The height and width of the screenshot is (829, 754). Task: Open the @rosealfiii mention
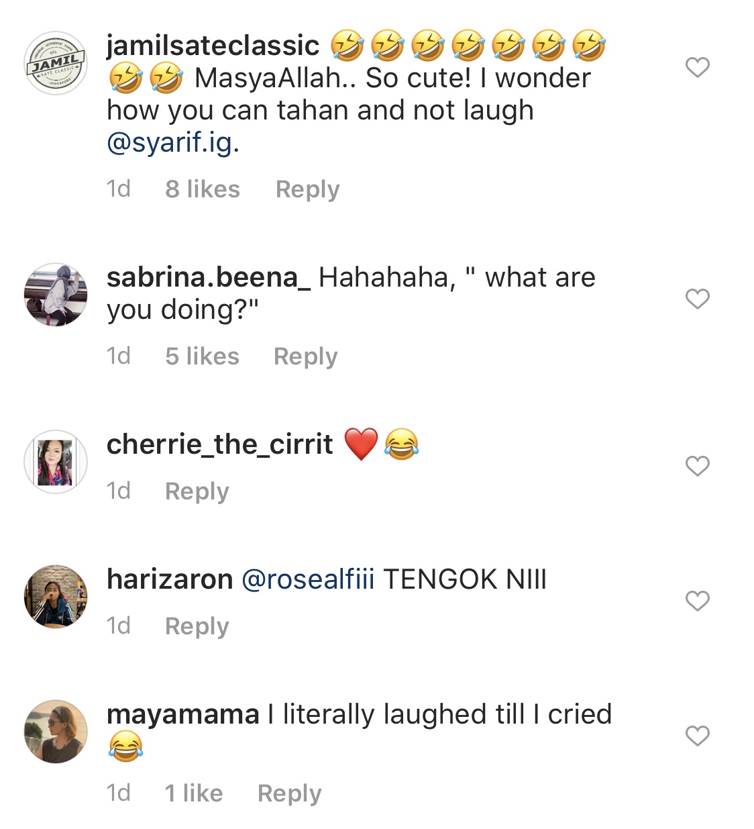[307, 579]
